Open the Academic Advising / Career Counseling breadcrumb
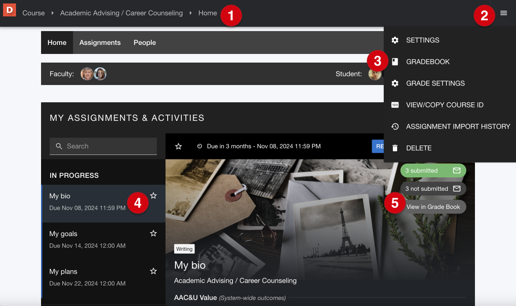This screenshot has height=306, width=516. [121, 13]
